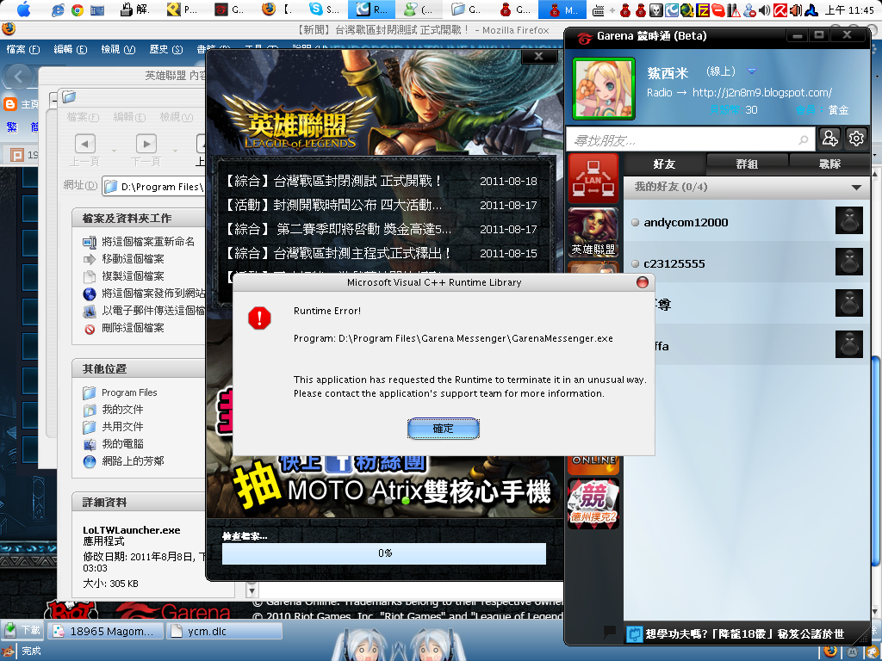The image size is (882, 661).
Task: Click the Blogger icon bookmark in Firefox
Action: (10, 104)
